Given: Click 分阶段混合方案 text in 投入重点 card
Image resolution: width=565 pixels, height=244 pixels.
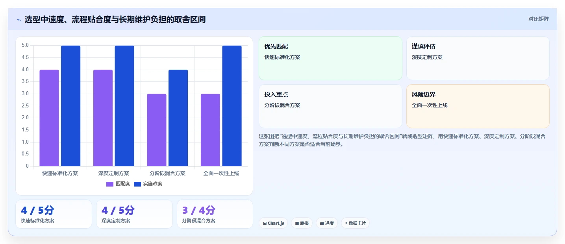Looking at the screenshot, I should click(282, 105).
